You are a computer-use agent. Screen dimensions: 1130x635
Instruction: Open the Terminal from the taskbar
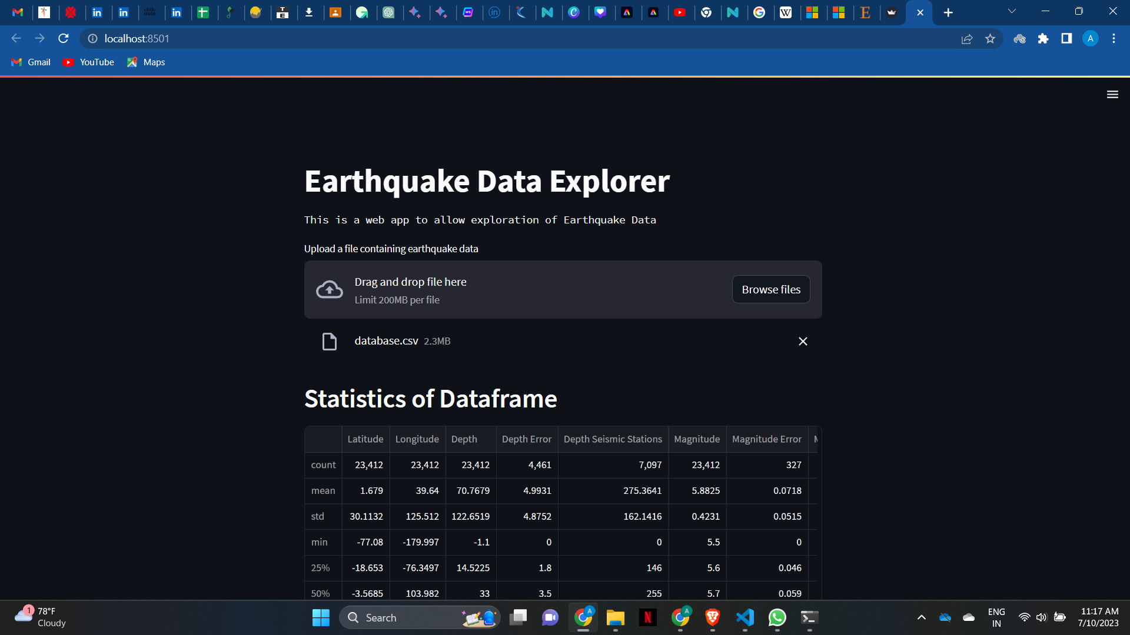click(x=809, y=618)
